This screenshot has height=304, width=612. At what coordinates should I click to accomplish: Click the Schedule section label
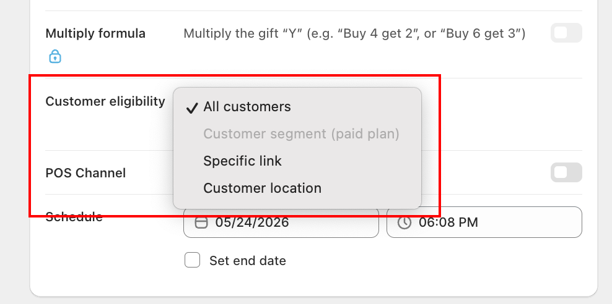(74, 216)
